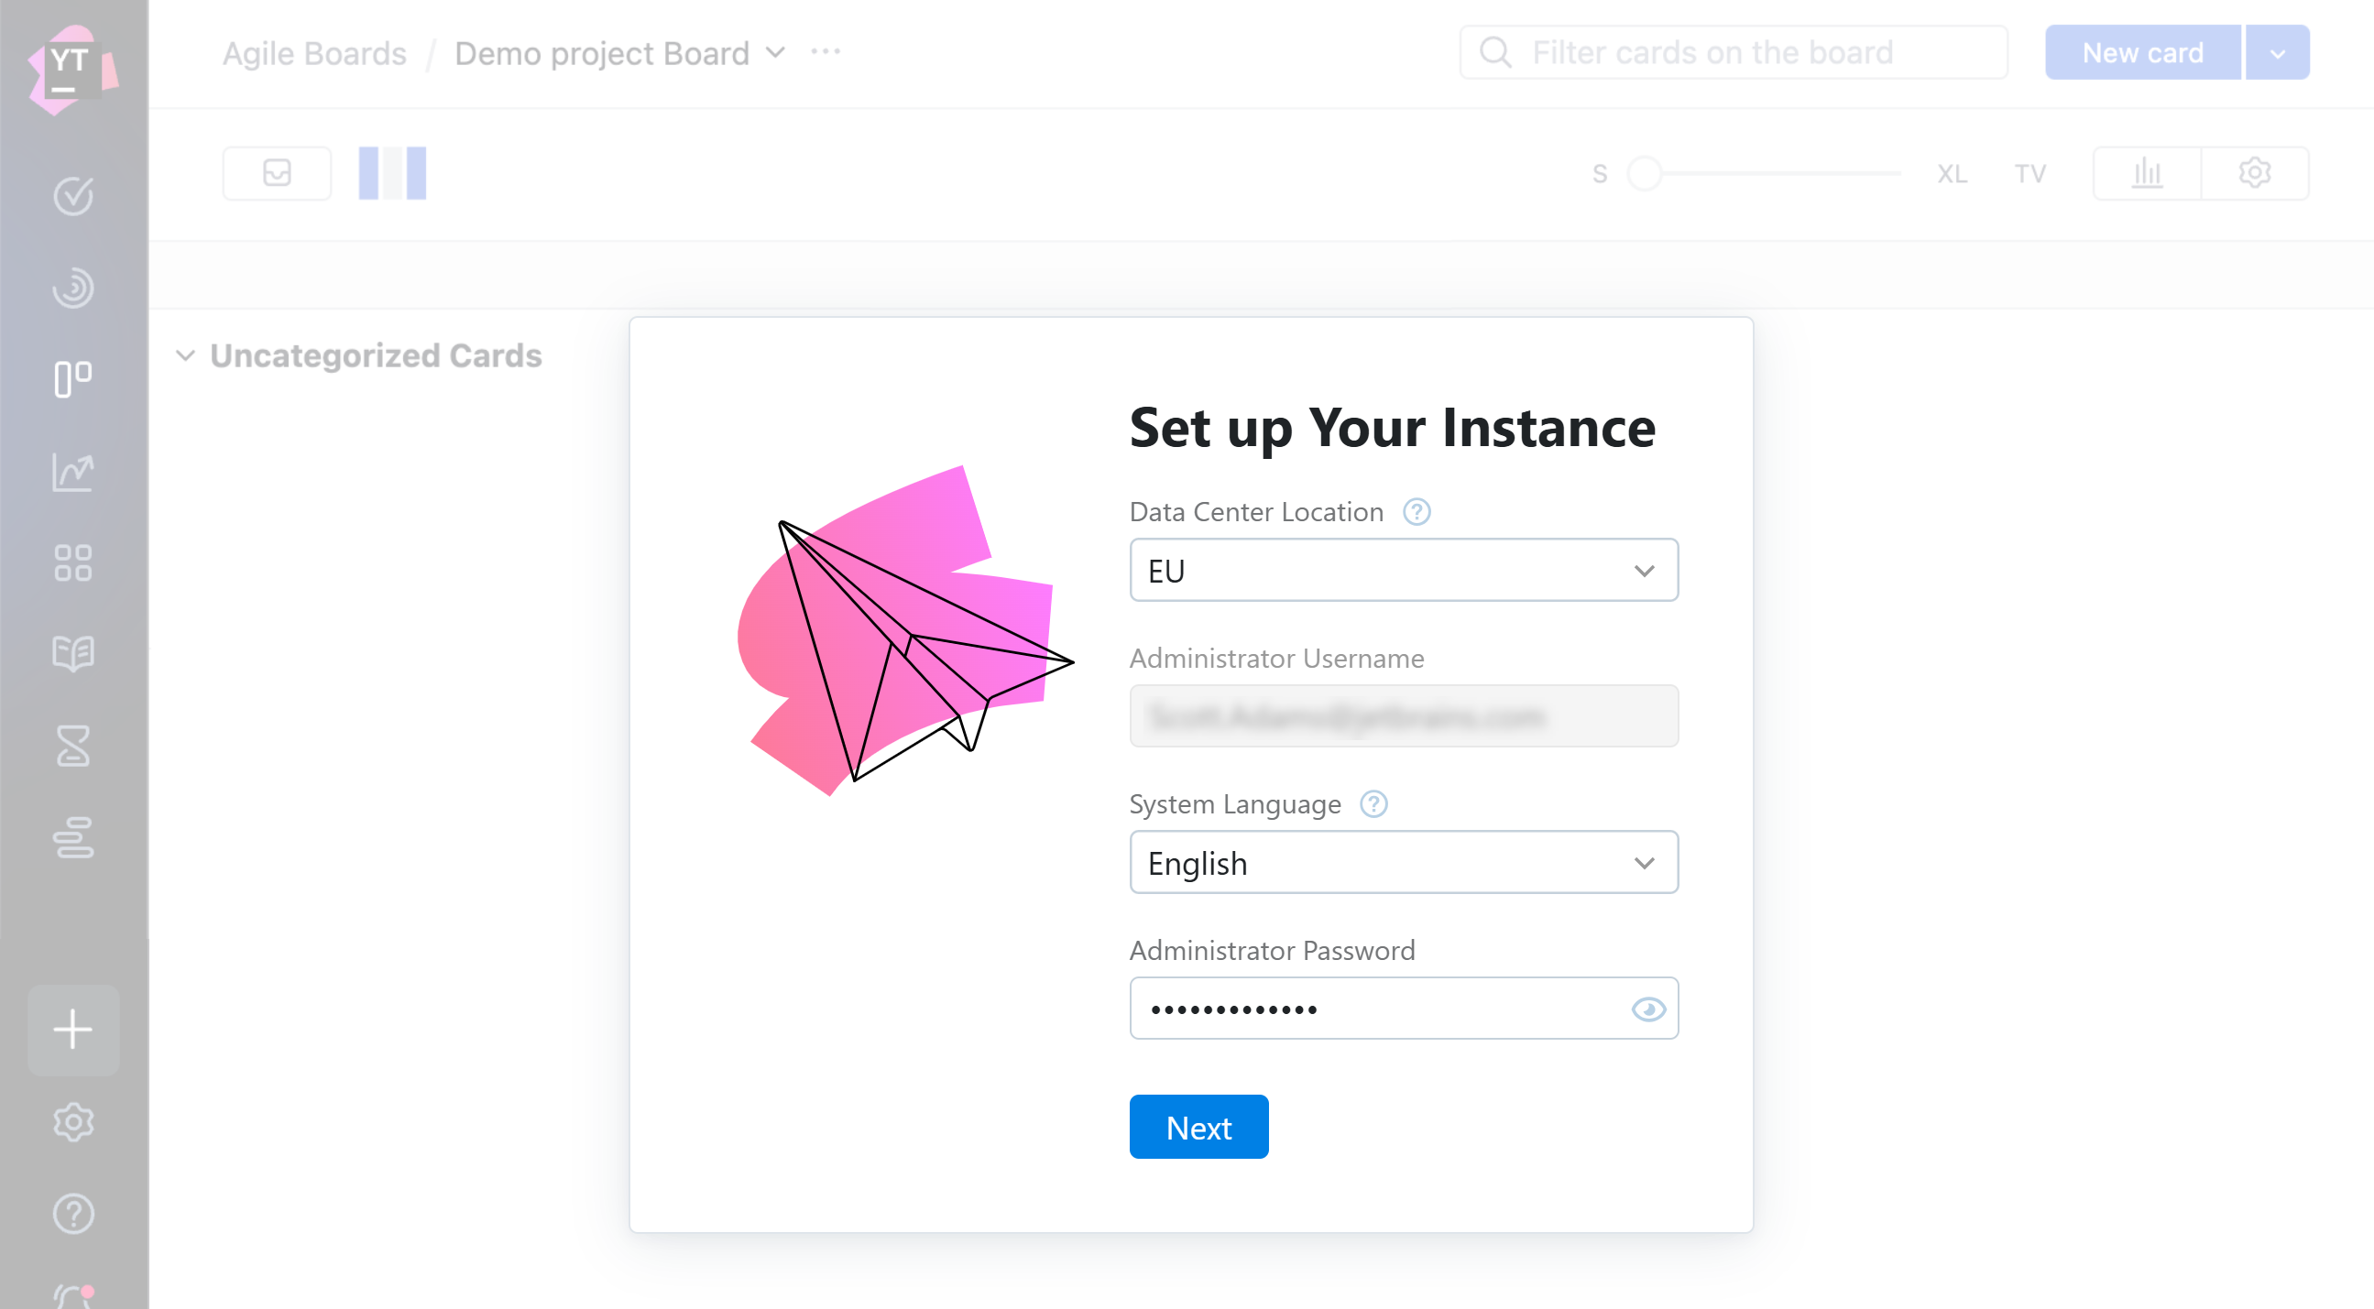The width and height of the screenshot is (2374, 1309).
Task: Open the Demo project Board switcher
Action: 619,53
